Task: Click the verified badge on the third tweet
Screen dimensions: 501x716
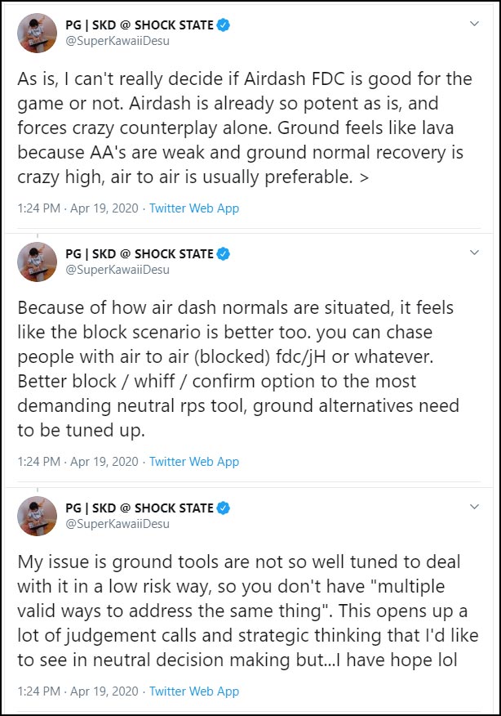Action: tap(224, 508)
